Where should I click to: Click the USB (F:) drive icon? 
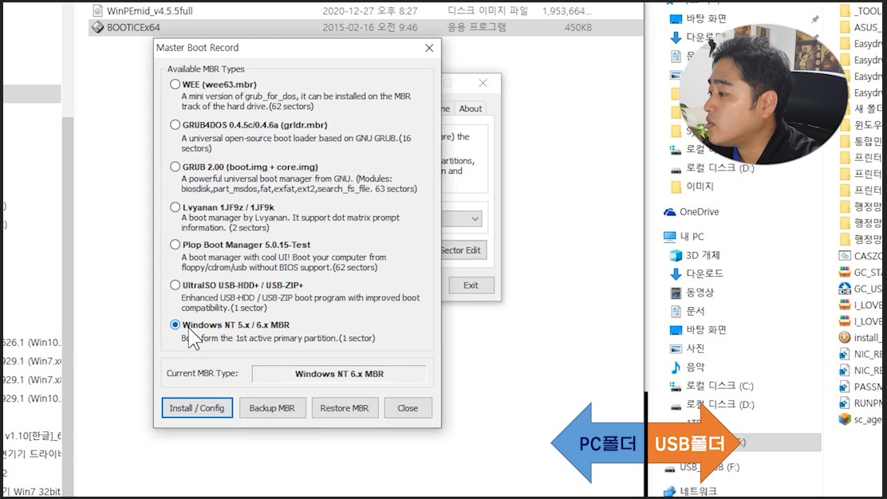click(x=670, y=468)
